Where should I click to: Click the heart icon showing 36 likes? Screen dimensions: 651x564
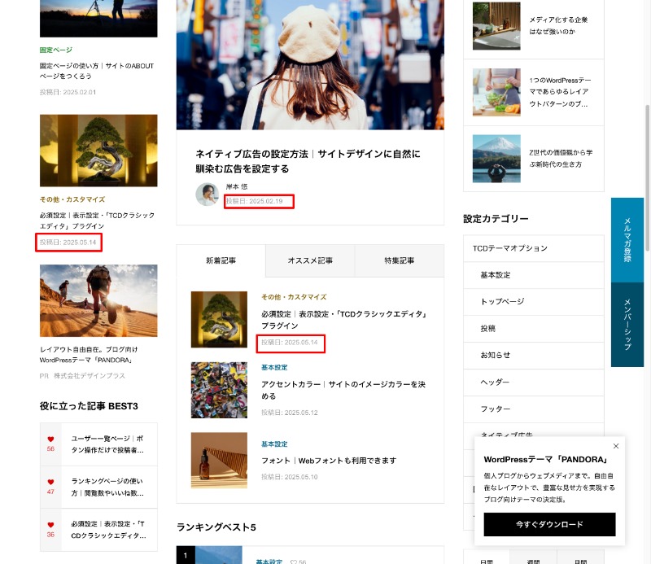coord(50,525)
